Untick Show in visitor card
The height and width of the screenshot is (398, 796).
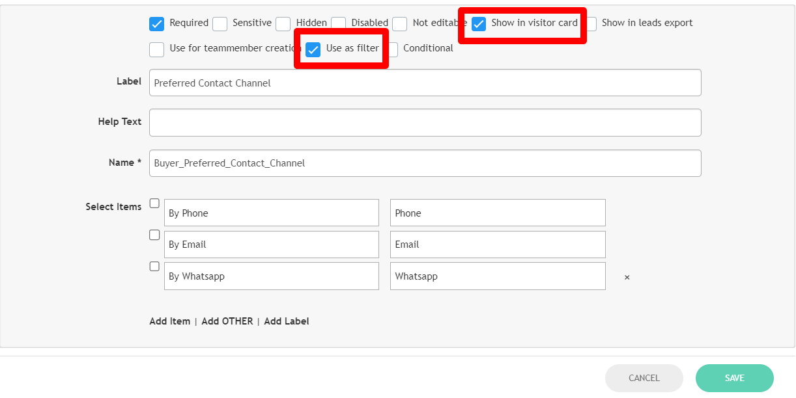click(479, 24)
